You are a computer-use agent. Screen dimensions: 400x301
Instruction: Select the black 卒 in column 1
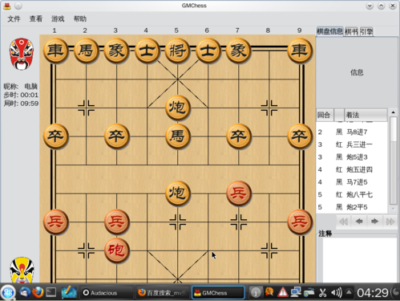(x=55, y=136)
